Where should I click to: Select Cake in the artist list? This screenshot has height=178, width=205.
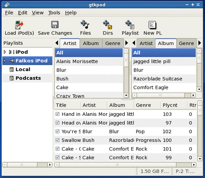(89, 88)
